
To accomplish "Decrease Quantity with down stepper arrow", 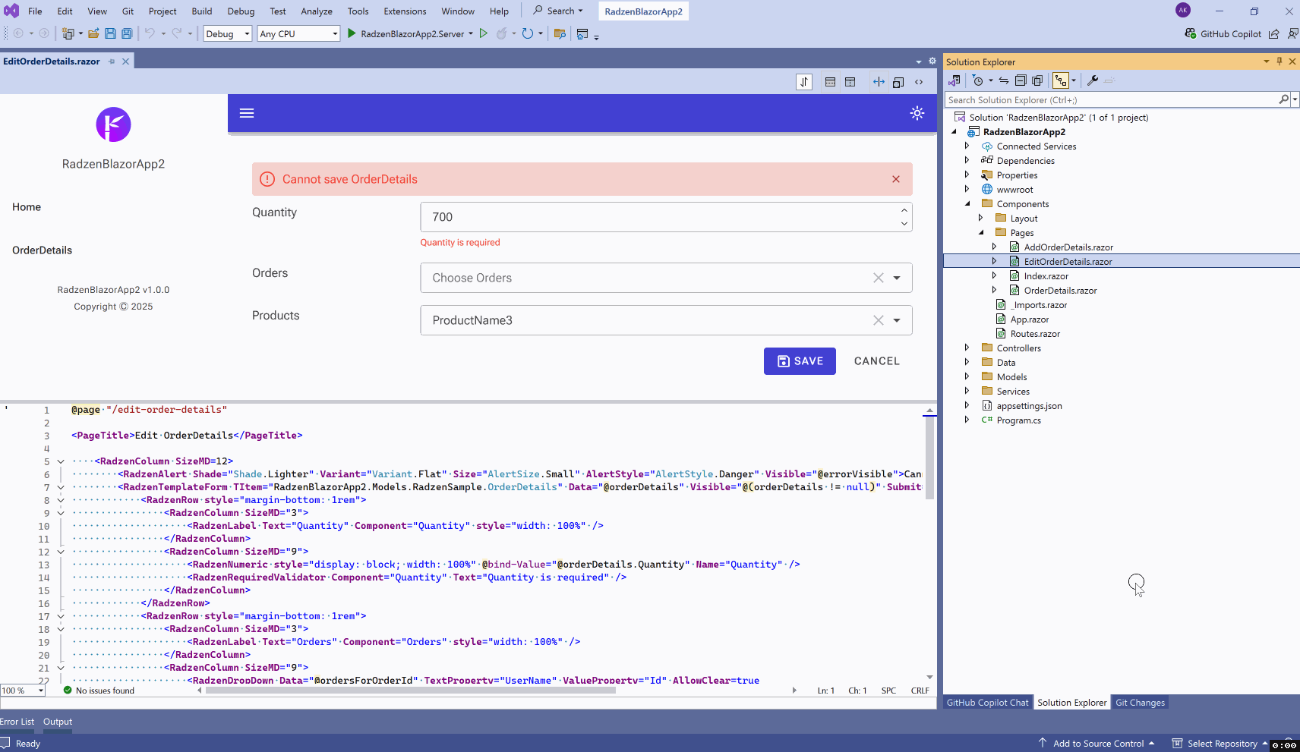I will (x=904, y=223).
